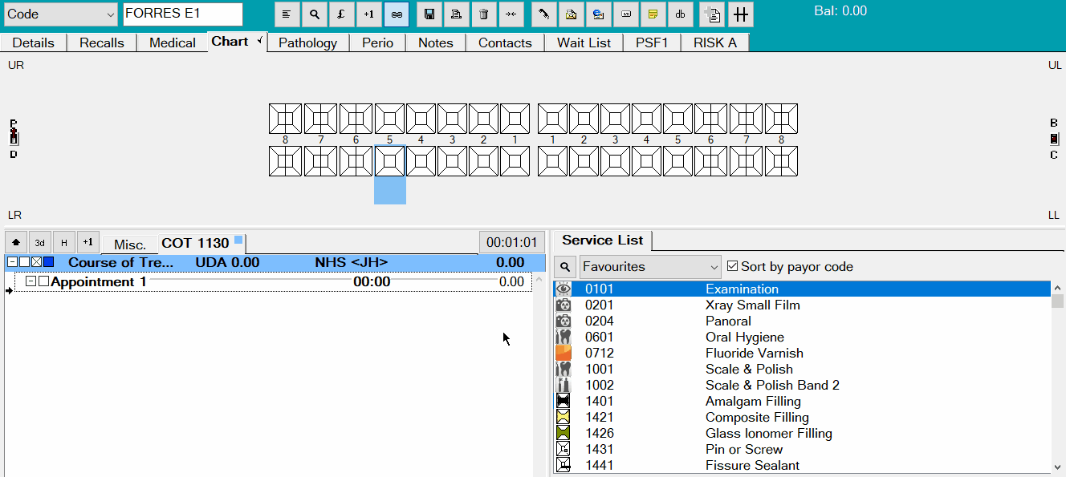The image size is (1066, 477).
Task: Click the floppy disk save icon
Action: click(x=429, y=14)
